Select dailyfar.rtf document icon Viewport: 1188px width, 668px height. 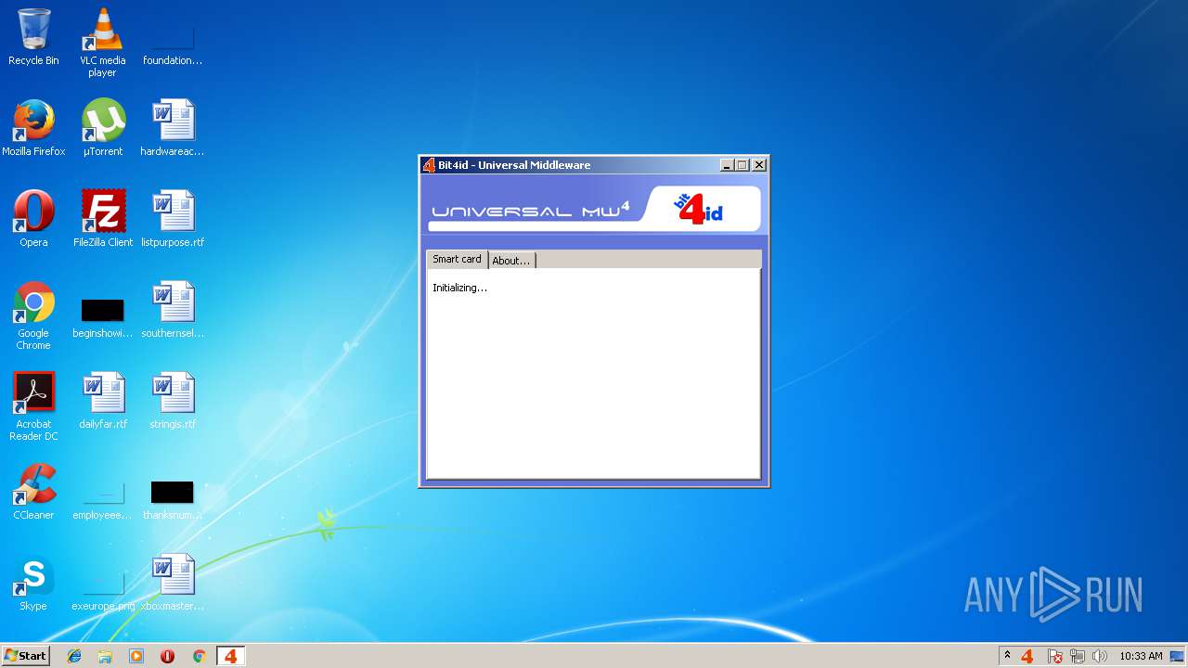pyautogui.click(x=103, y=401)
